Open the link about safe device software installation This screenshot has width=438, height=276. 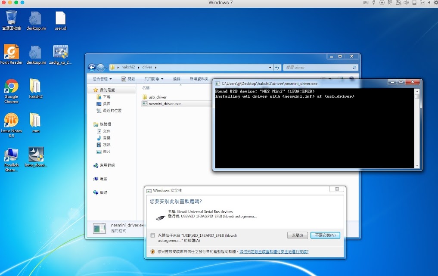pyautogui.click(x=274, y=252)
